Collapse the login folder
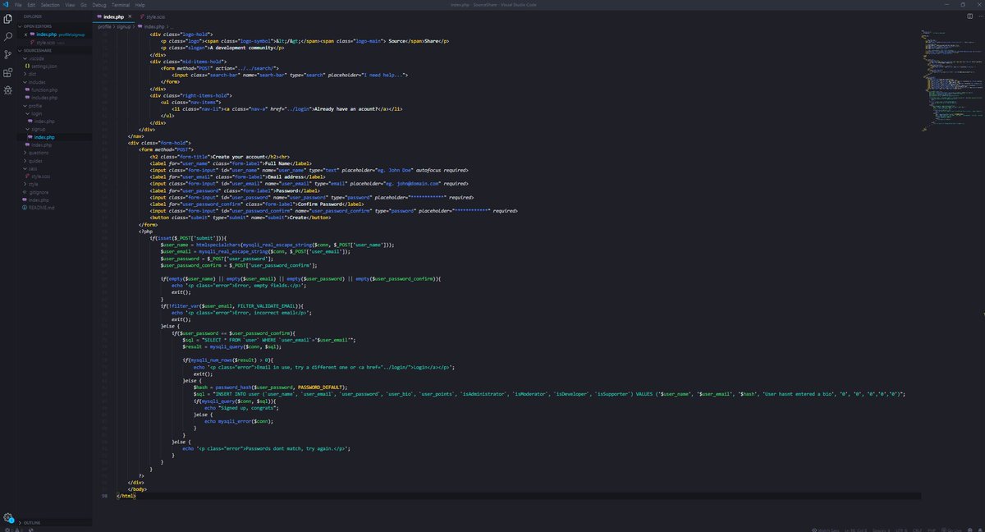Viewport: 985px width, 532px height. [54, 113]
